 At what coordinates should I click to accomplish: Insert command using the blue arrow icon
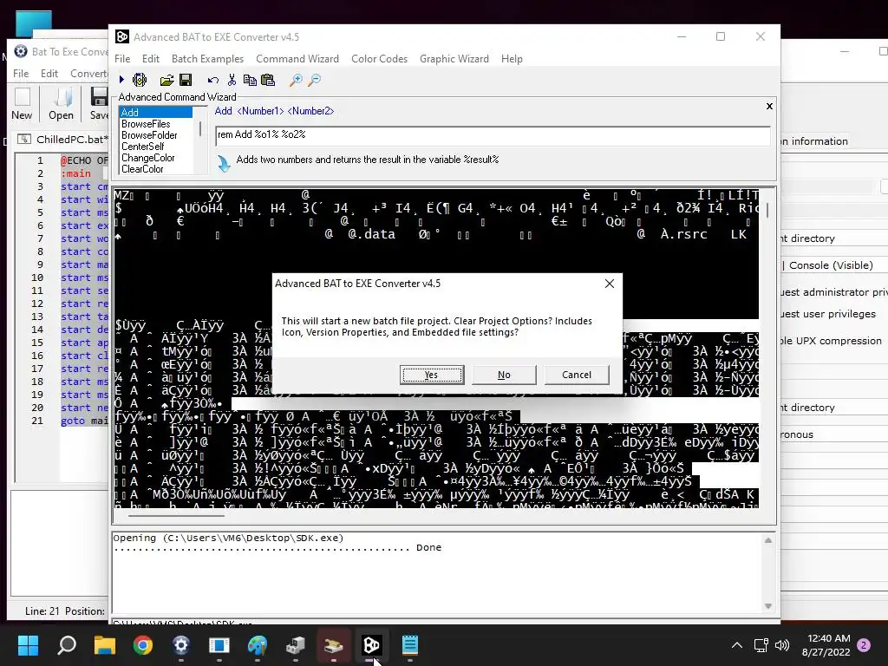(224, 163)
